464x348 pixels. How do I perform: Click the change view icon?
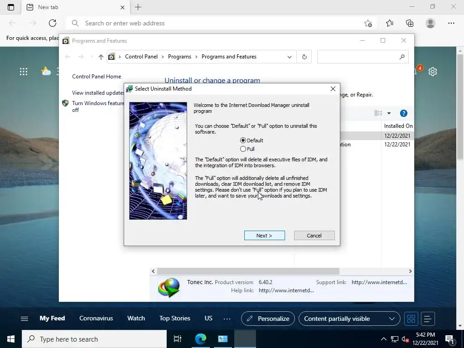point(378,113)
